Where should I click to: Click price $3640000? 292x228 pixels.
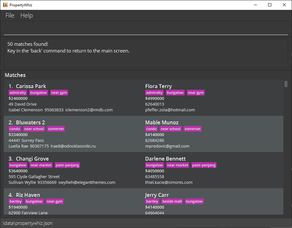18,171
